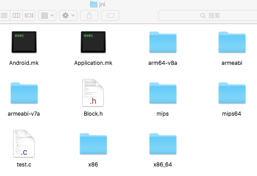Click the mips64 name label
This screenshot has height=176, width=257.
click(232, 114)
